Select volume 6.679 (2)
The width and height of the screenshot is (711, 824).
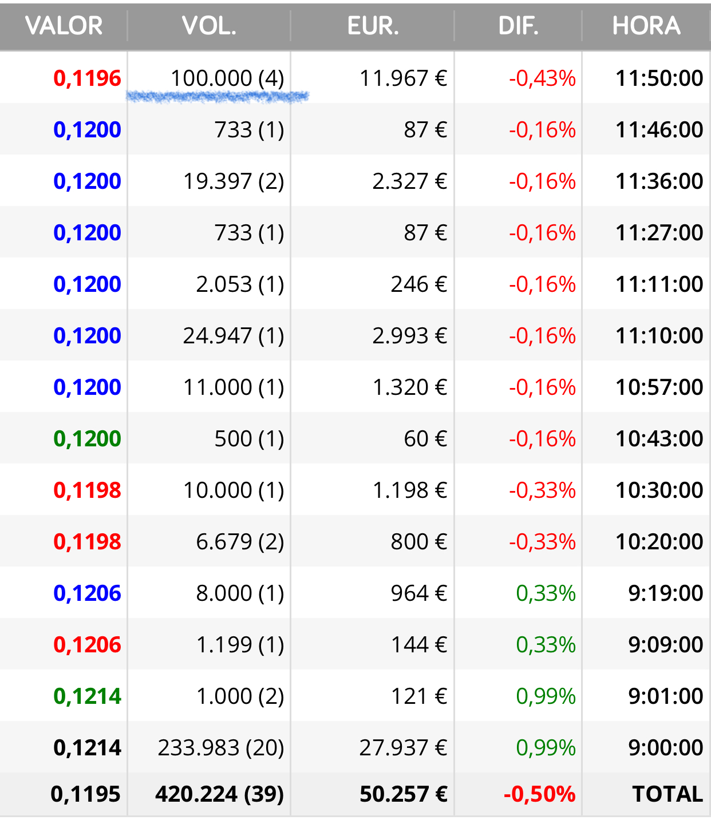240,542
